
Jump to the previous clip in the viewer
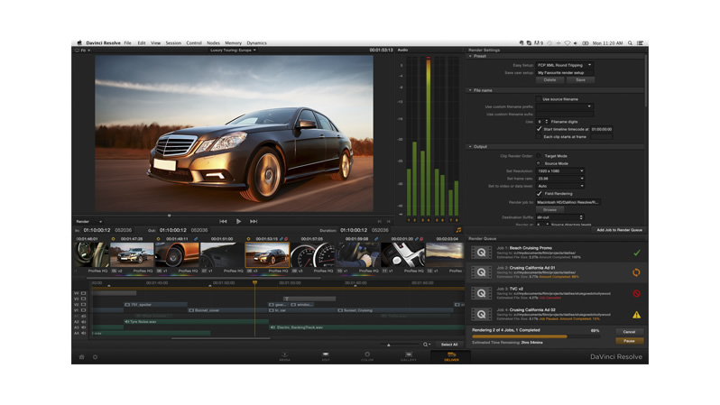(223, 221)
